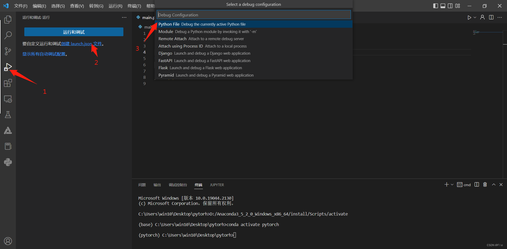
Task: Open the Python extension view
Action: 8,162
